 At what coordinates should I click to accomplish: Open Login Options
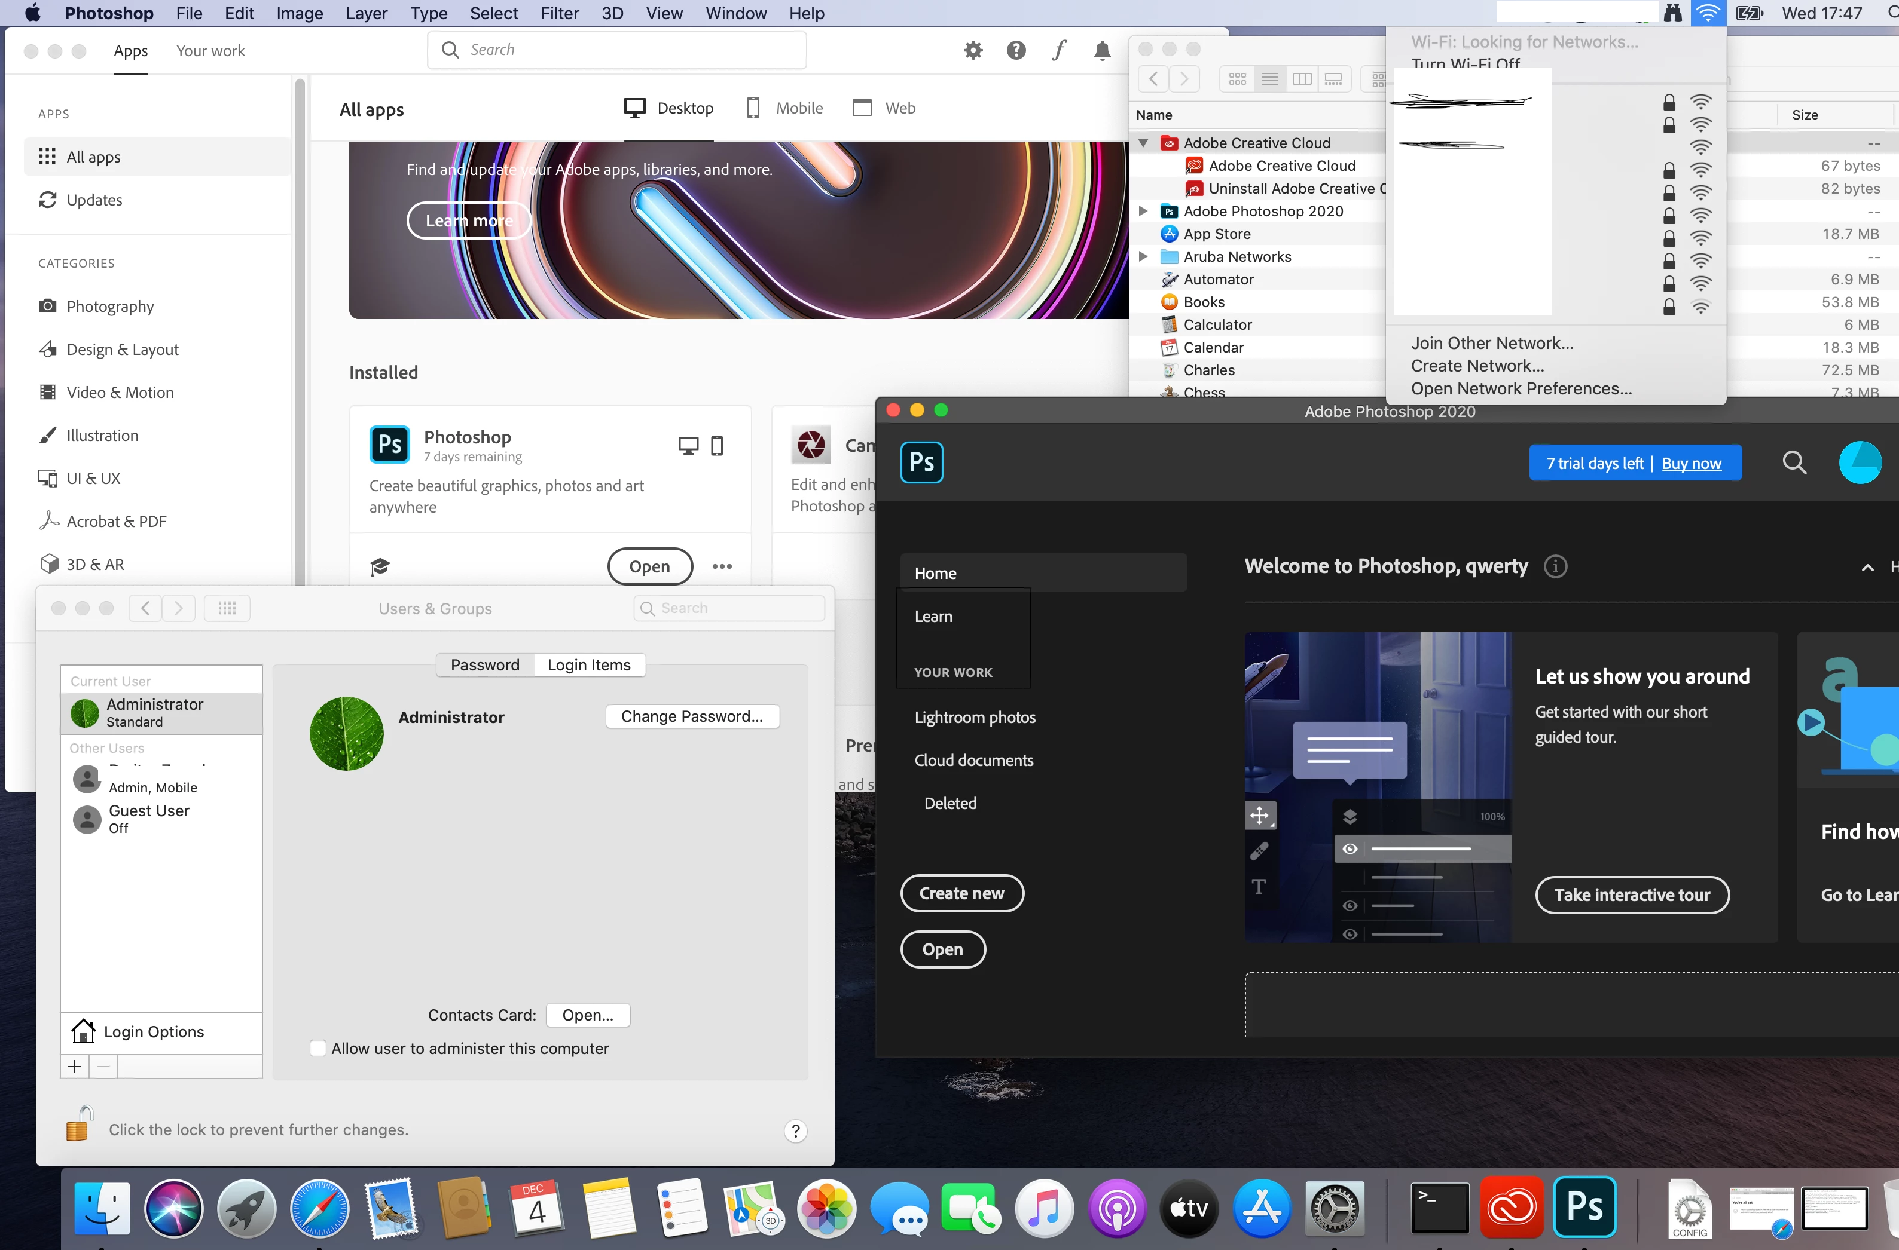point(161,1031)
